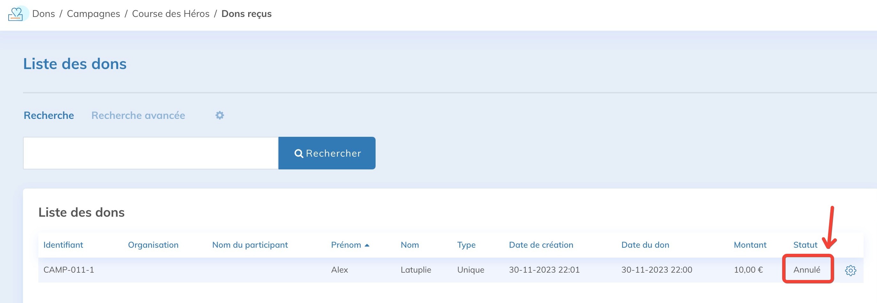
Task: Click the donation heart logo icon
Action: tap(16, 14)
